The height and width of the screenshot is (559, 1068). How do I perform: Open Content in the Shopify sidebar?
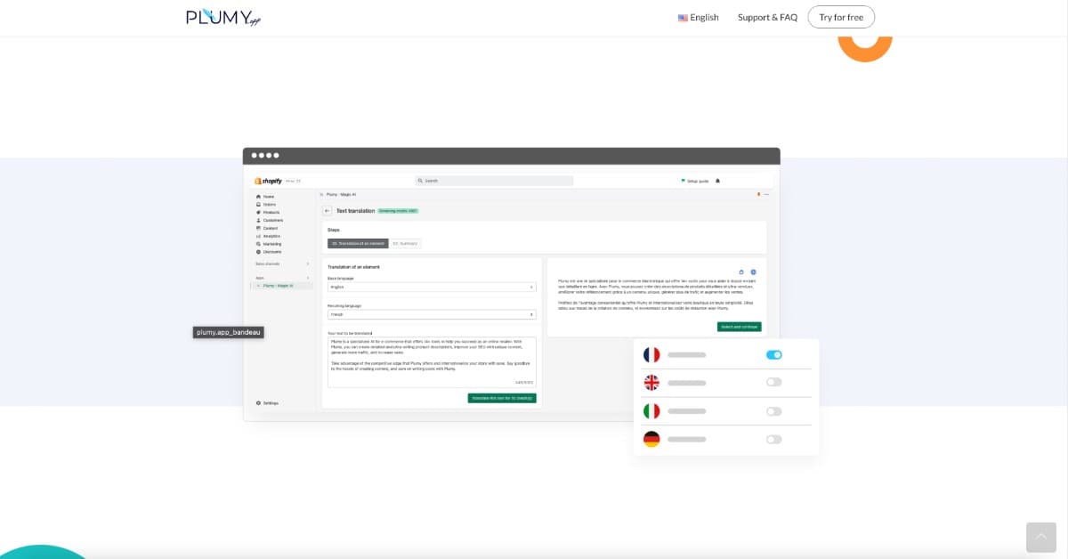point(267,228)
